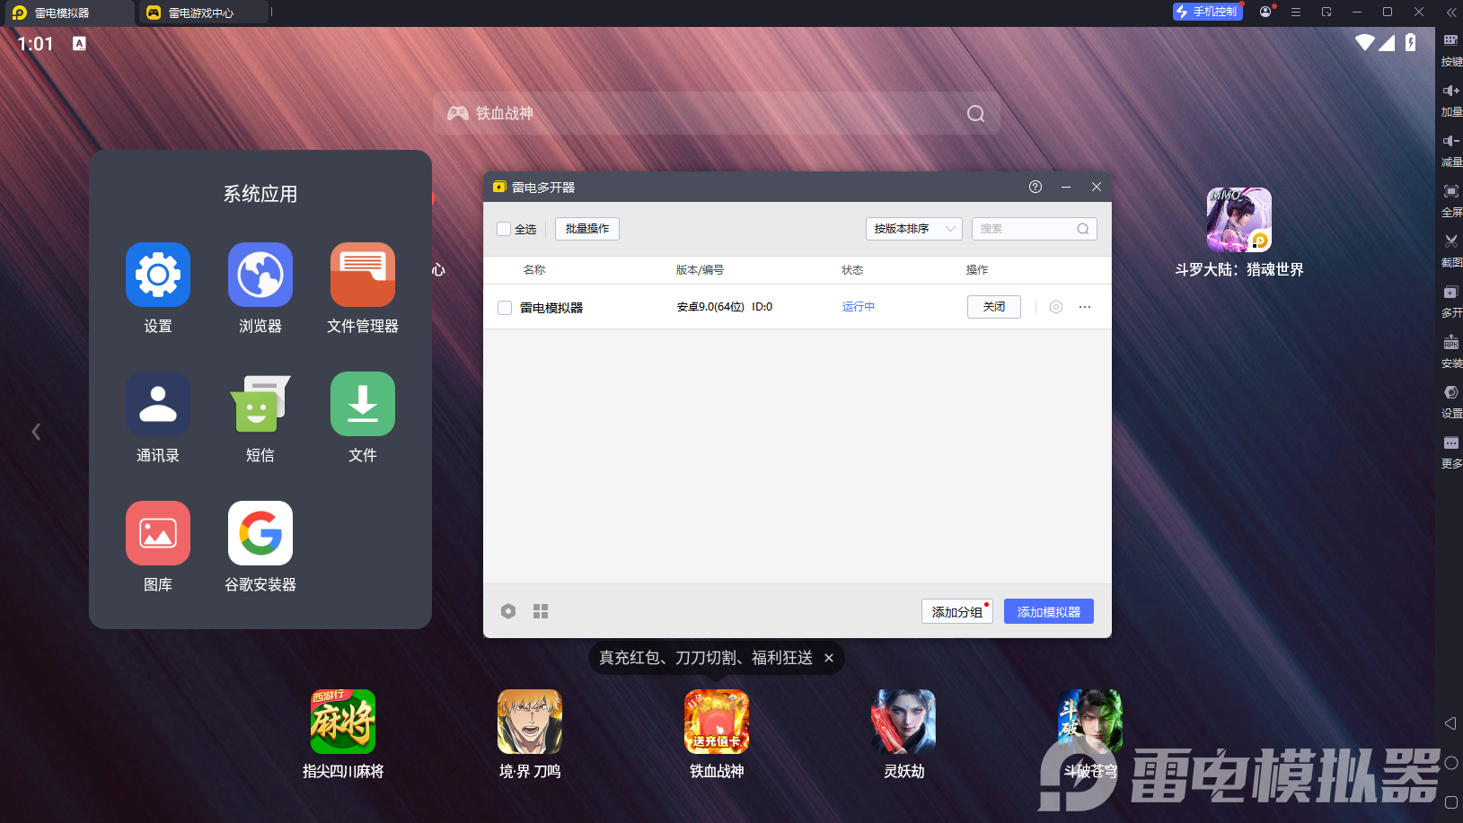Click the 手机控制 button in the title bar
This screenshot has width=1463, height=823.
coord(1208,12)
